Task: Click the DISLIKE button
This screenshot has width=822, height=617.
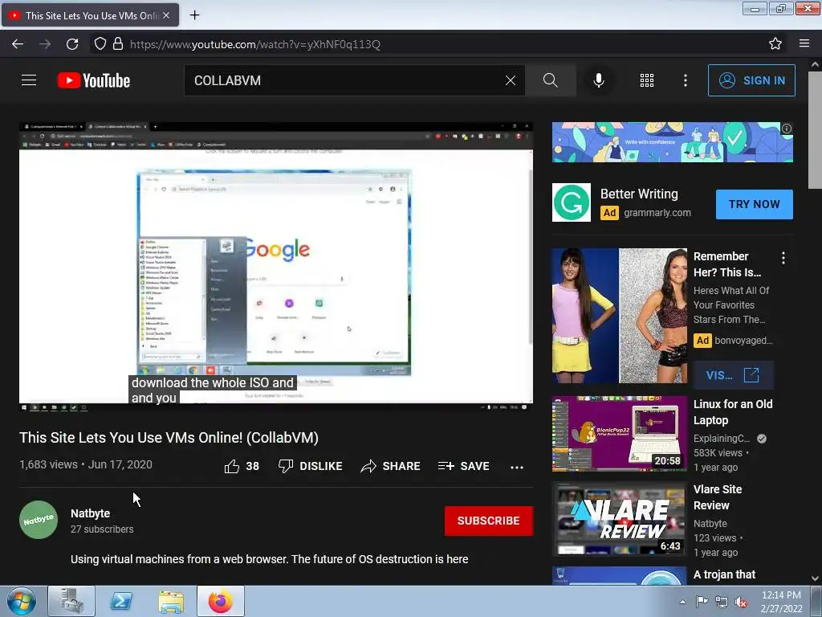Action: [310, 466]
